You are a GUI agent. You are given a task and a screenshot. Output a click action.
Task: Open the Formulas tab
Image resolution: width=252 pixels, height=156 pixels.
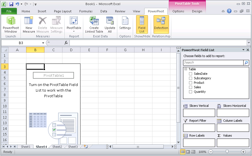pos(86,11)
